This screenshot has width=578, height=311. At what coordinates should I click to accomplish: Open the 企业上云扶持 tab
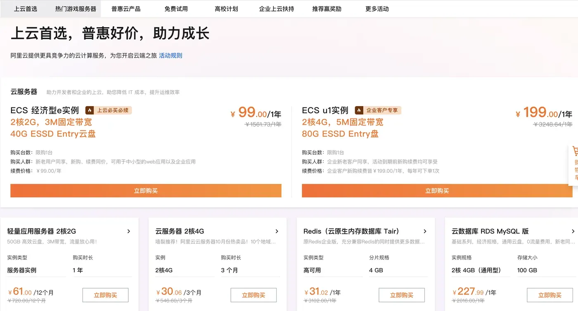point(276,8)
